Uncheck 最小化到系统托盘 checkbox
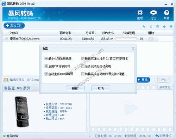Image resolution: width=176 pixels, height=139 pixels. 46,58
